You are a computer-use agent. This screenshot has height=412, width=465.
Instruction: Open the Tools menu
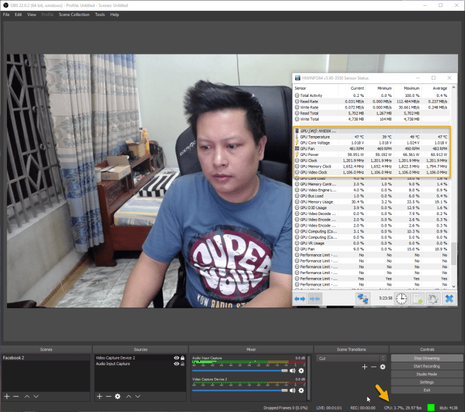(x=99, y=14)
